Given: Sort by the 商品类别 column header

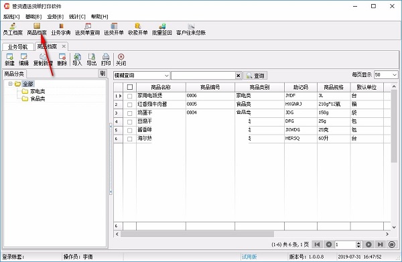Looking at the screenshot, I should coord(259,87).
